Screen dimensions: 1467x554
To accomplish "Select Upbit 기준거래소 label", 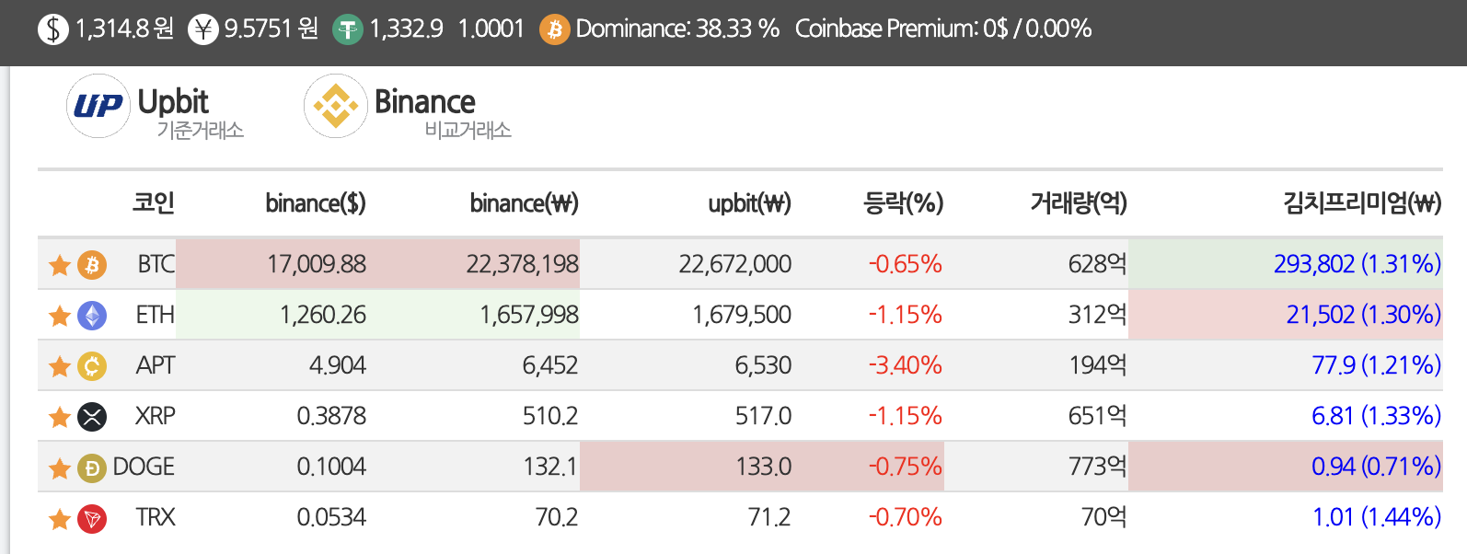I will click(x=191, y=113).
